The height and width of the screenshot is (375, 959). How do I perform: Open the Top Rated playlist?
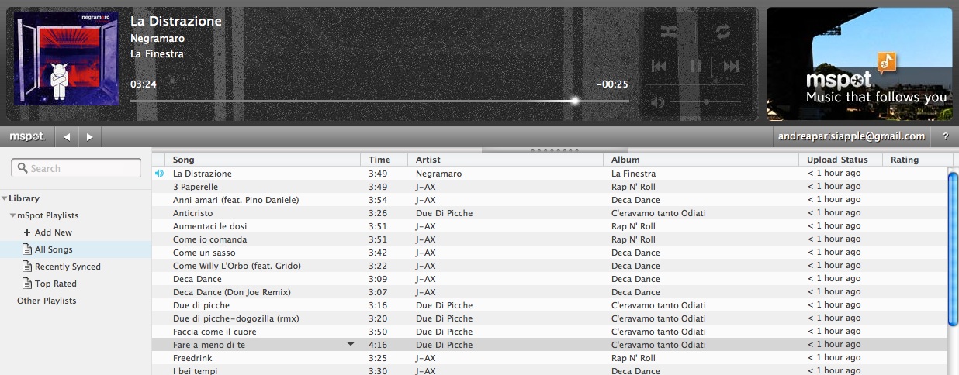[x=56, y=284]
